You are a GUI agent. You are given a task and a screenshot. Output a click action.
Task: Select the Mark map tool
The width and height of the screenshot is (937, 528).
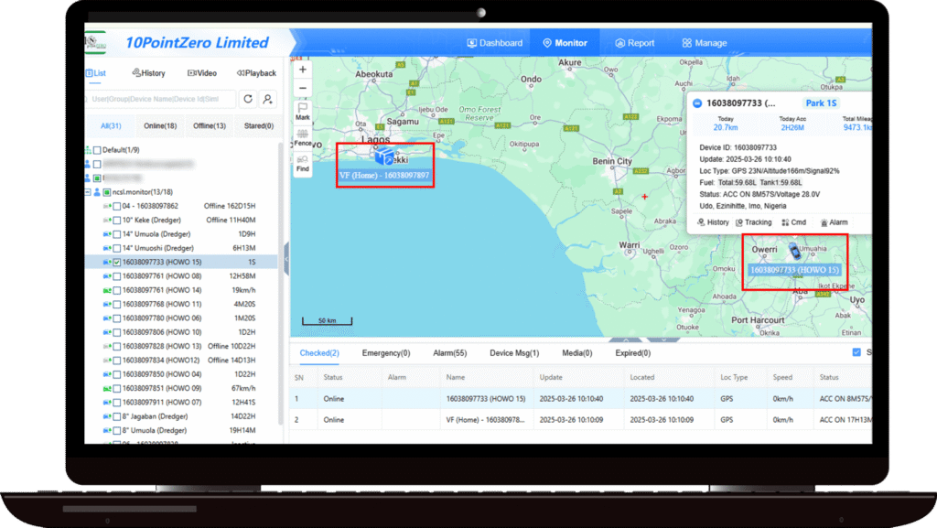tap(303, 111)
